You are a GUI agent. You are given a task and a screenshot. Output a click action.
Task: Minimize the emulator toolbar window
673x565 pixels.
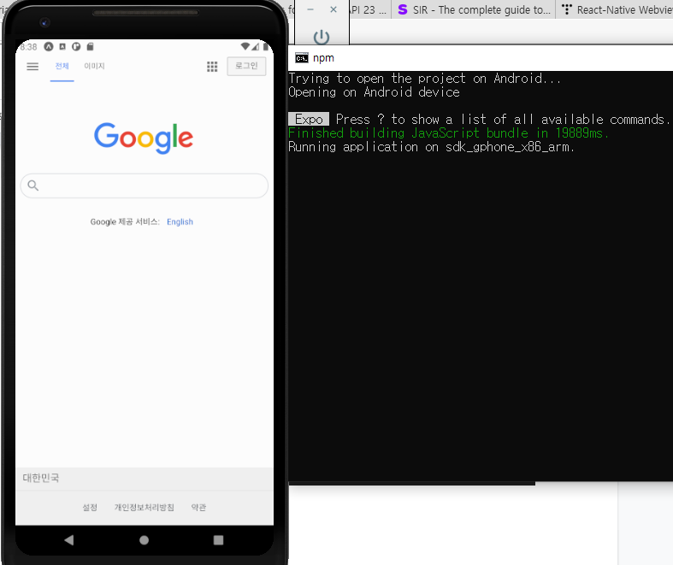coord(310,9)
